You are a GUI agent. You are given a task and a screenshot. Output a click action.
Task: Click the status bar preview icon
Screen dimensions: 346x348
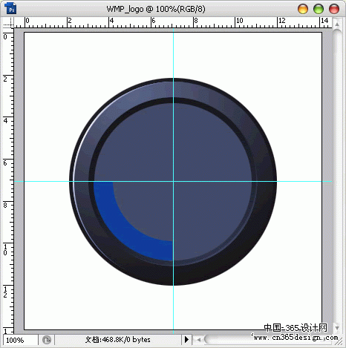pyautogui.click(x=47, y=340)
